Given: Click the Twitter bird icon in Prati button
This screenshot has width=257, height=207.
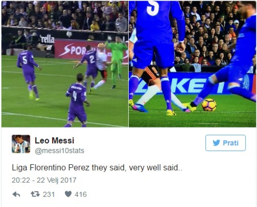Looking at the screenshot, I should pyautogui.click(x=216, y=143).
